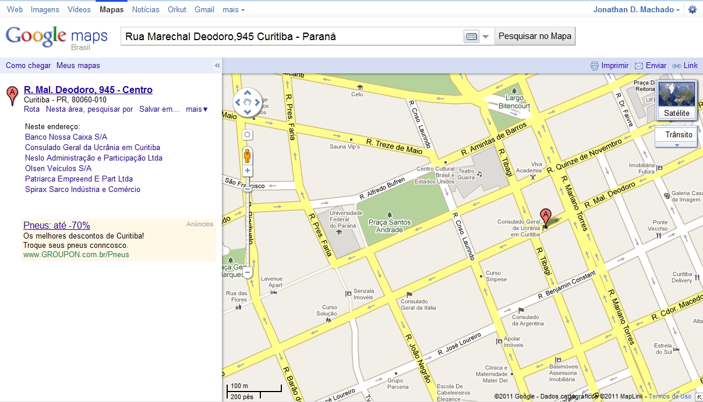
Task: Open the settings gear icon
Action: tap(693, 10)
